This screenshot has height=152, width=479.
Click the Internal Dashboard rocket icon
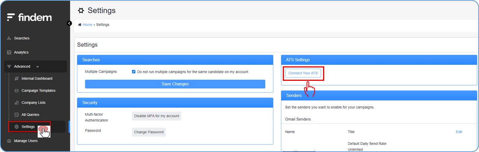click(x=16, y=79)
